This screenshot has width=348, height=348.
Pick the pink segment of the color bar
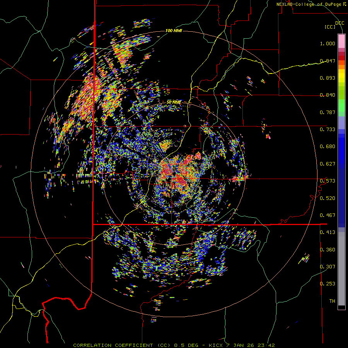341,41
